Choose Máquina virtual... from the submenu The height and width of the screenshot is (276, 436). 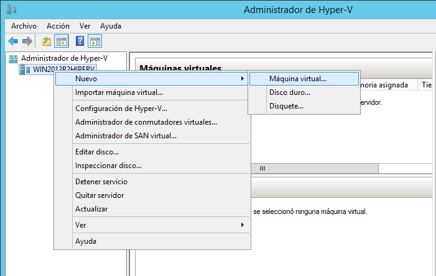tap(297, 79)
